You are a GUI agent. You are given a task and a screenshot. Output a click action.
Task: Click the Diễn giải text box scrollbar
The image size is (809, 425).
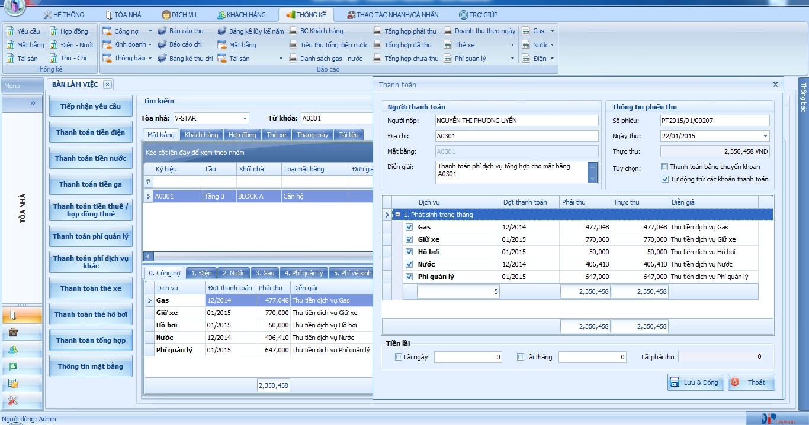tap(593, 172)
